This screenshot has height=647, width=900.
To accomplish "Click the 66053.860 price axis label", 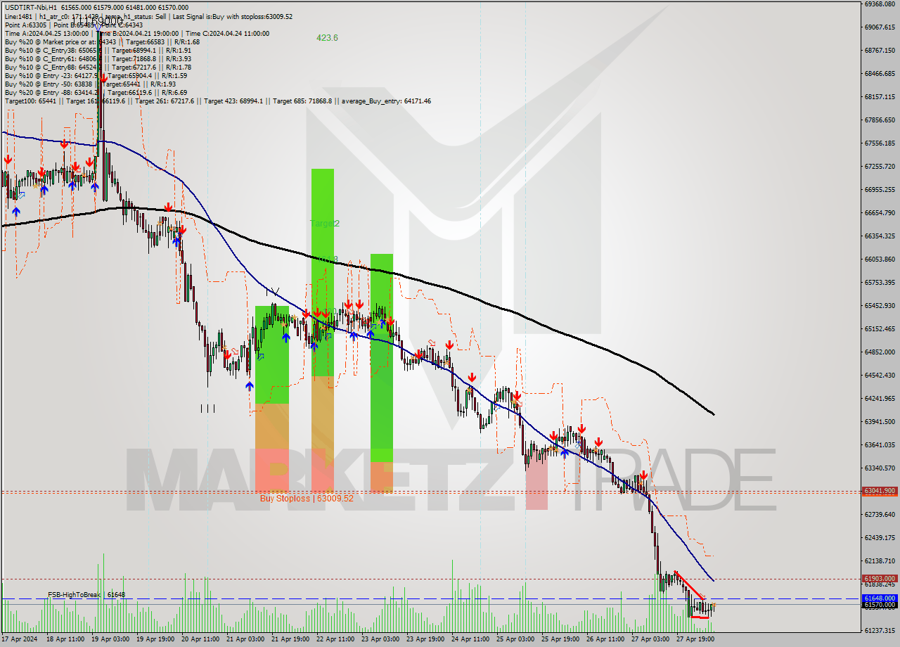I will [x=880, y=259].
